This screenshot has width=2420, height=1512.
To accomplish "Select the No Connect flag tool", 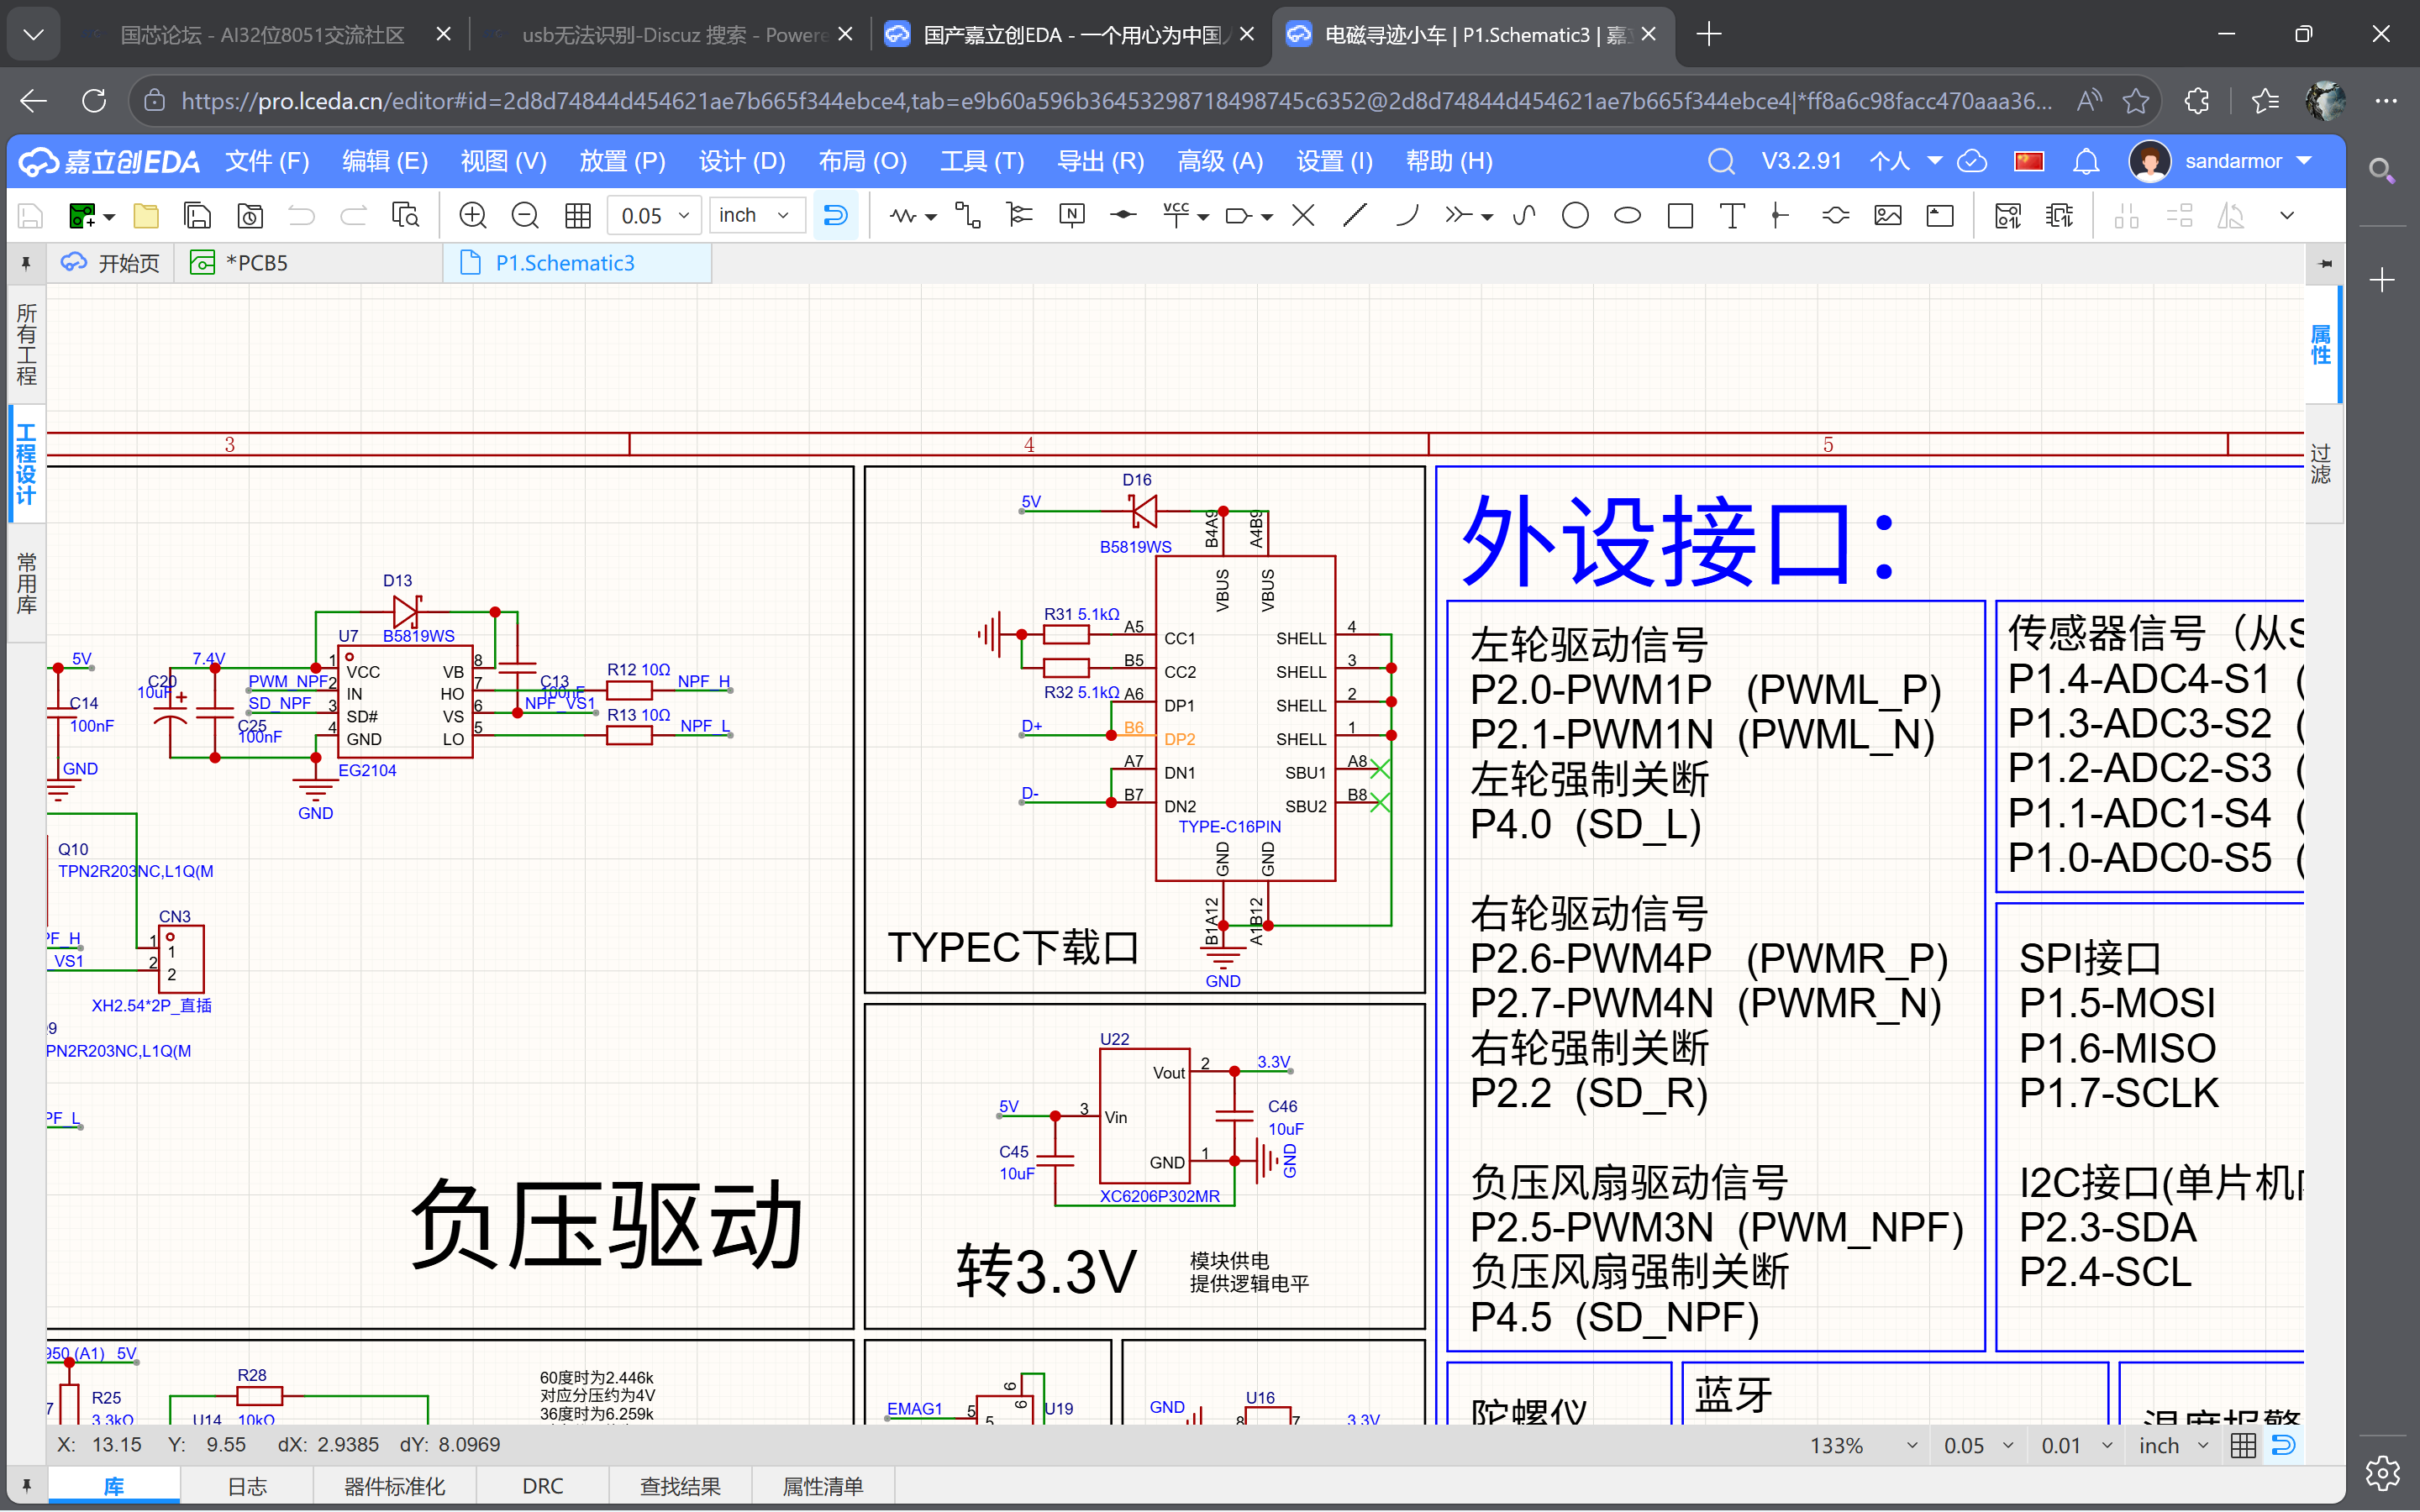I will 1303,215.
